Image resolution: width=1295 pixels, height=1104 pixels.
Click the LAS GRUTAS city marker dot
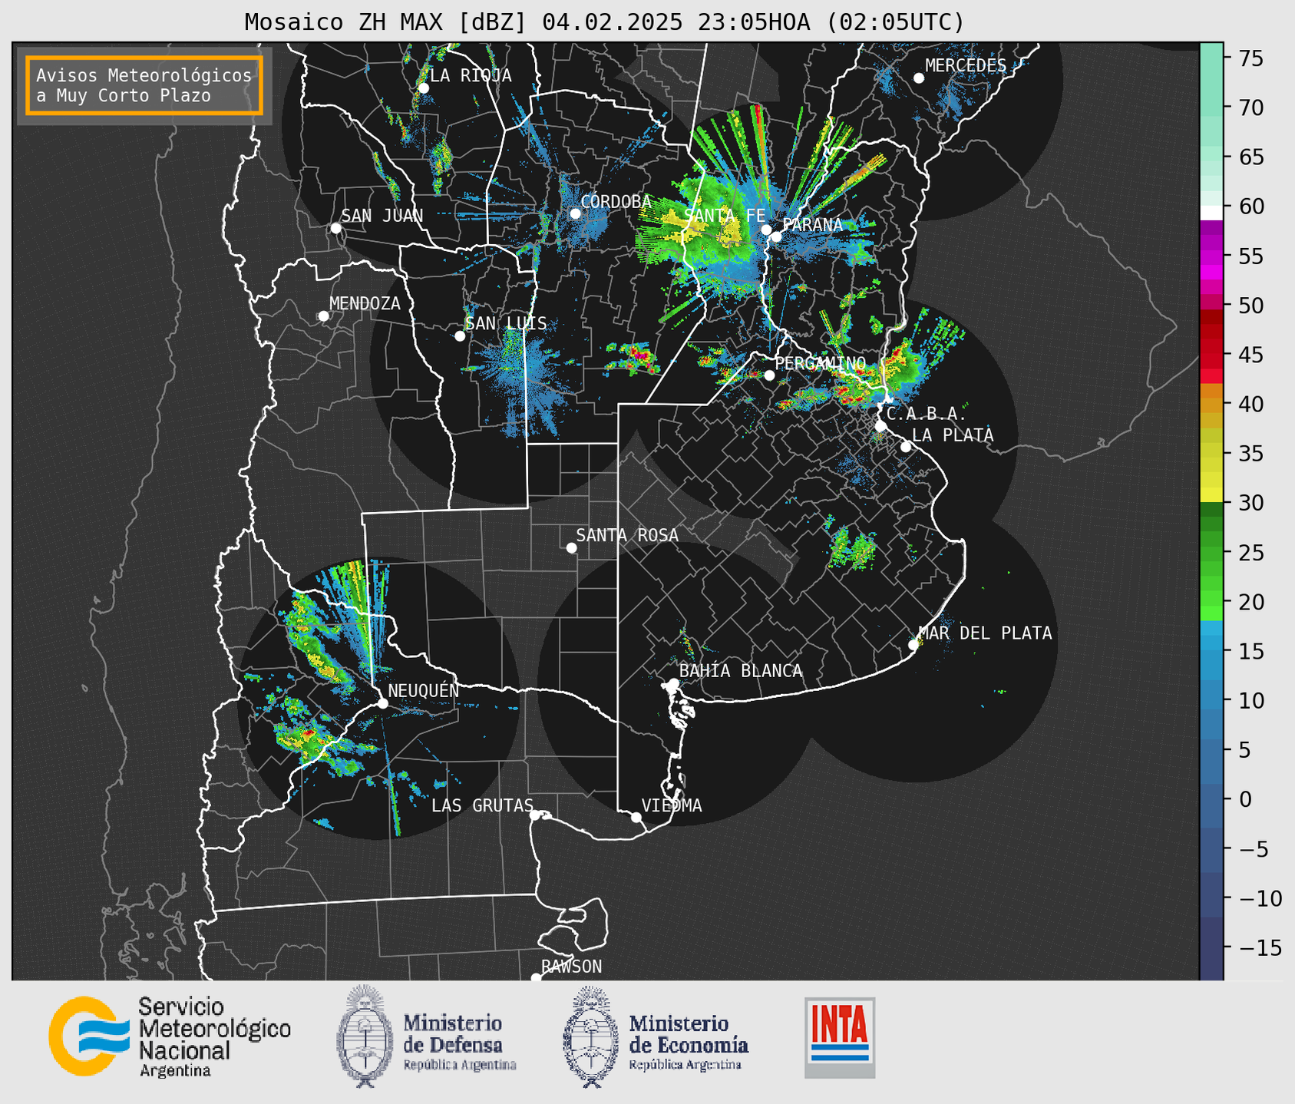tap(535, 815)
